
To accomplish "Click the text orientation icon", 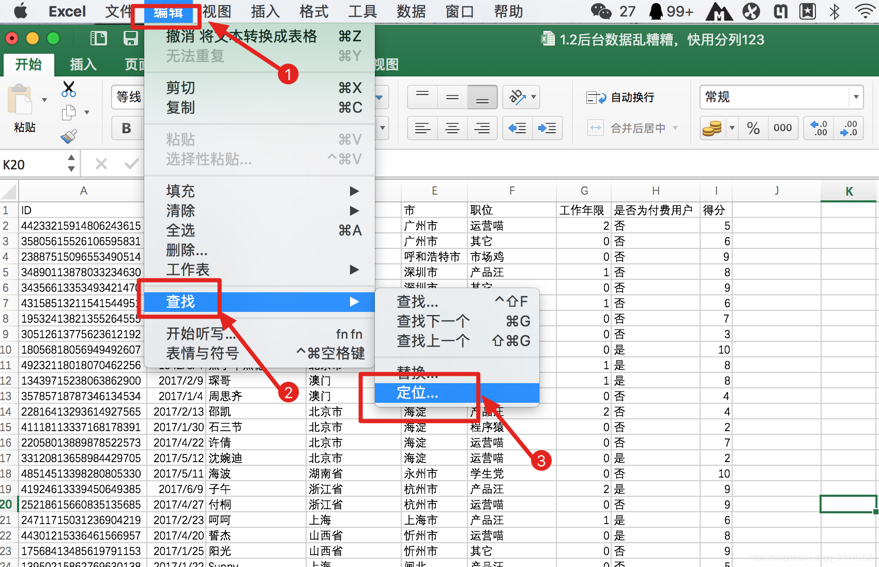I will pyautogui.click(x=517, y=97).
